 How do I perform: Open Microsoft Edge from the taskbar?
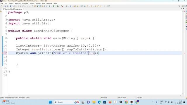99,102
